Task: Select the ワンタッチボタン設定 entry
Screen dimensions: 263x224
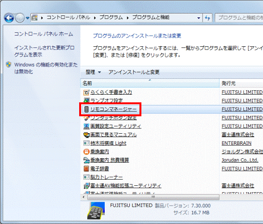Action: (113, 118)
